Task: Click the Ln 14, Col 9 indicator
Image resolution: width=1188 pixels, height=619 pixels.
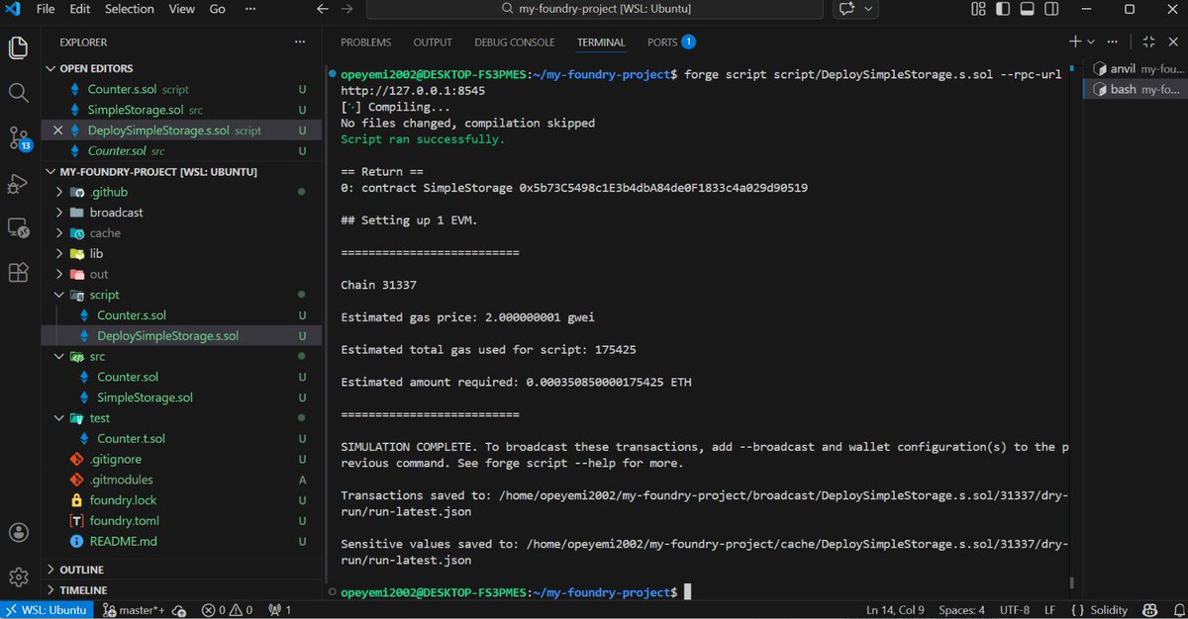Action: 895,610
